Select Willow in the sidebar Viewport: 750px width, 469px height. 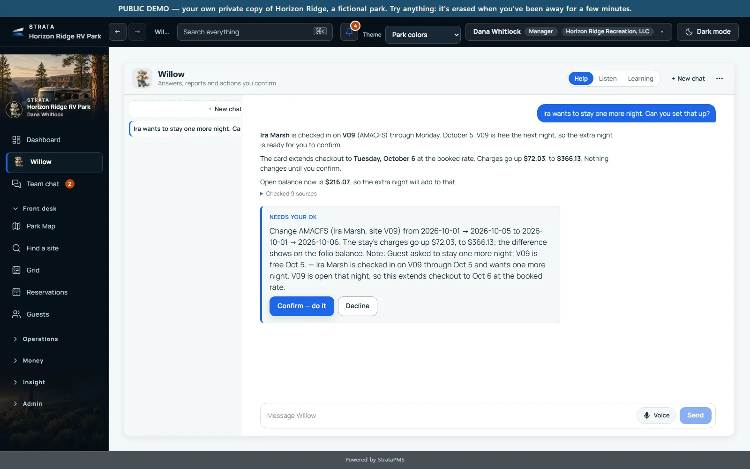coord(54,162)
